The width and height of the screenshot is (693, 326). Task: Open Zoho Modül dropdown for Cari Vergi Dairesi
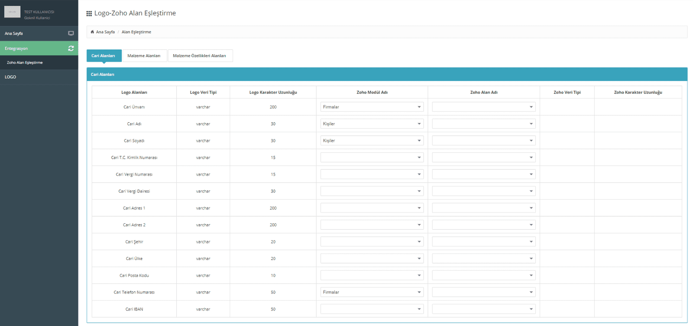372,191
